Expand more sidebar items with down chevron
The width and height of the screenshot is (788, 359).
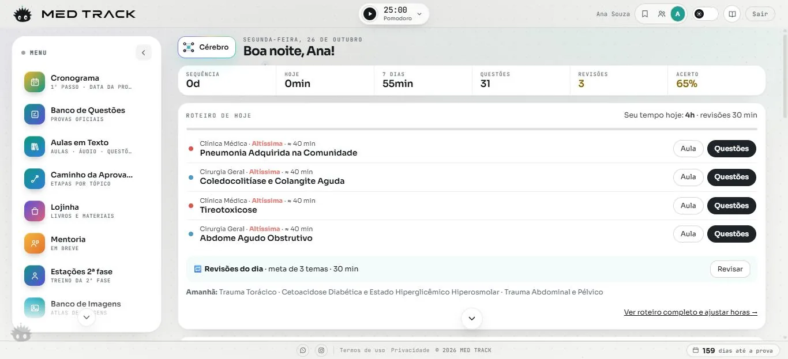[87, 317]
